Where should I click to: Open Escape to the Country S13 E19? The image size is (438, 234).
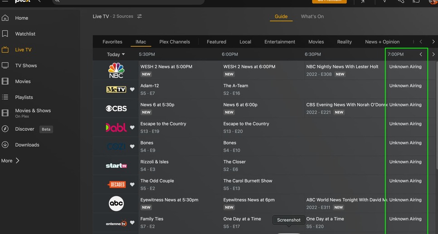[x=180, y=128]
